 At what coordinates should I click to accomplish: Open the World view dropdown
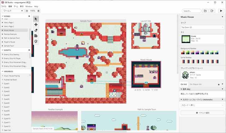13,11
